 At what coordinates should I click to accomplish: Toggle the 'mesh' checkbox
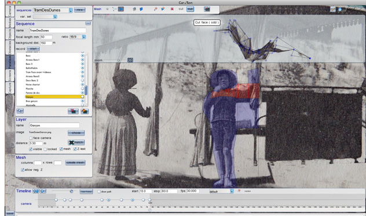pyautogui.click(x=61, y=149)
